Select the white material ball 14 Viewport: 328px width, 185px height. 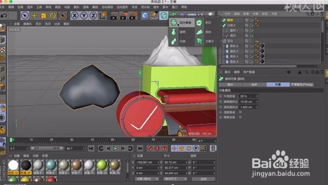coord(13,165)
